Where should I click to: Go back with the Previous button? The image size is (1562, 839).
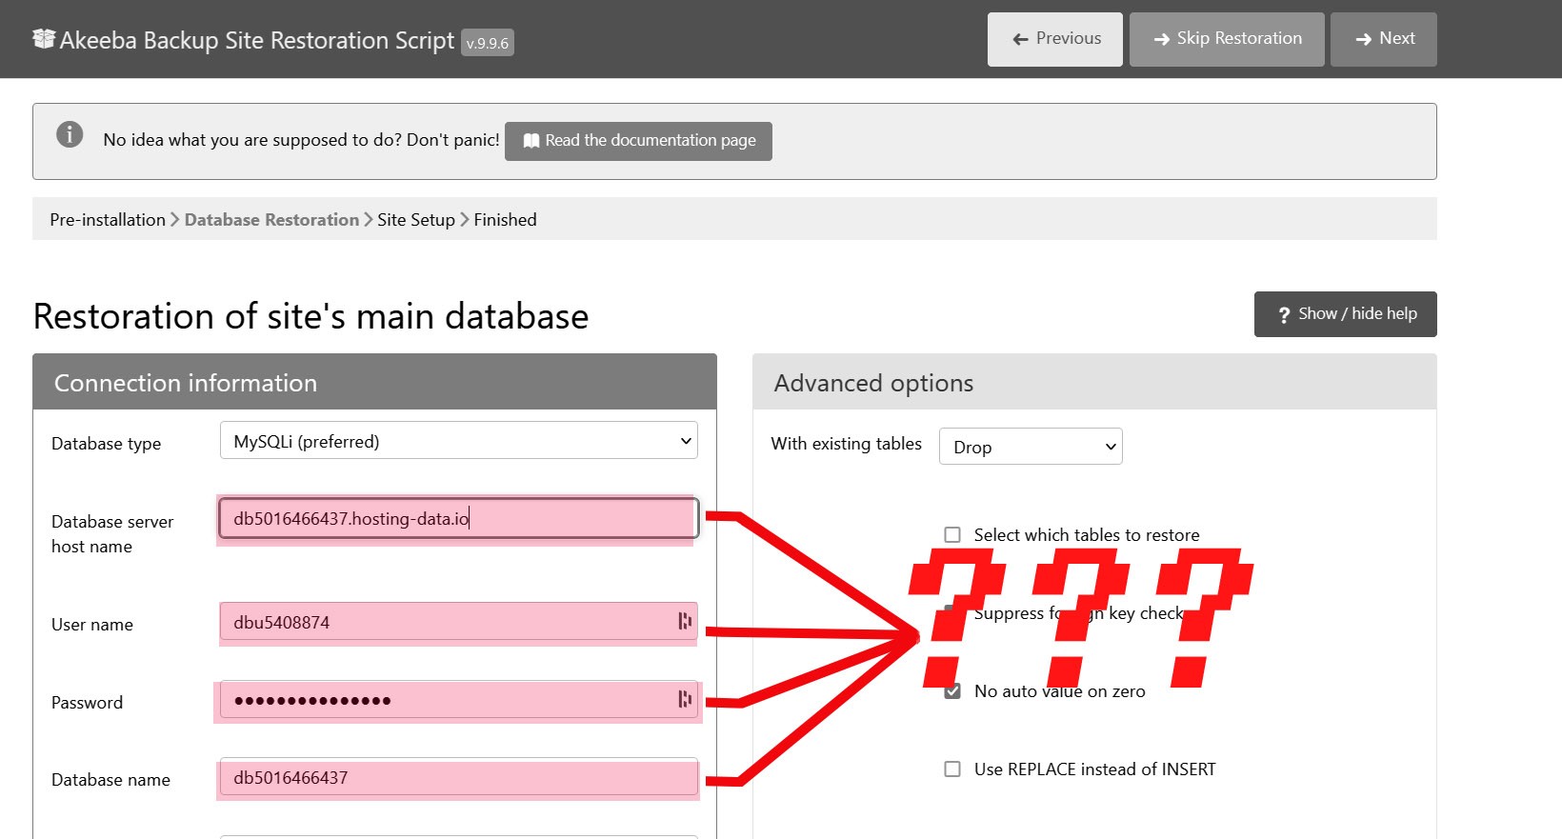1055,39
